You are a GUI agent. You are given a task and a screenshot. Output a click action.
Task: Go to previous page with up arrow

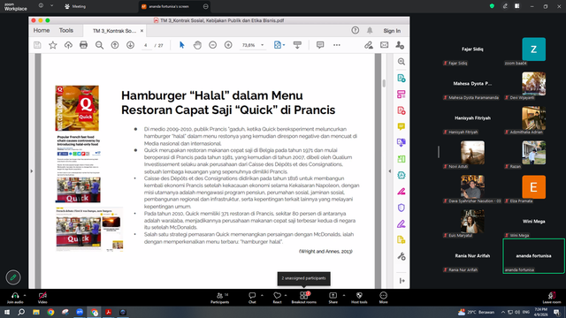tap(115, 45)
